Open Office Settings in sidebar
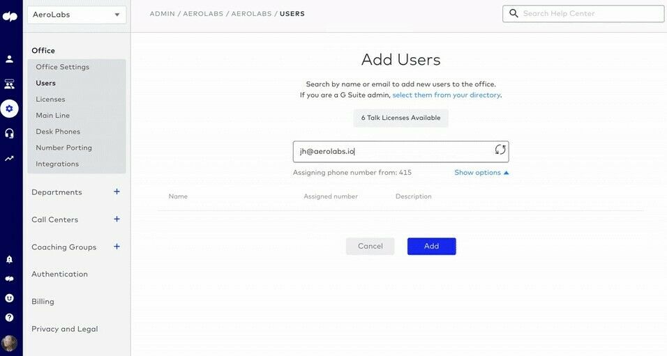Viewport: 667px width, 356px height. (x=63, y=67)
